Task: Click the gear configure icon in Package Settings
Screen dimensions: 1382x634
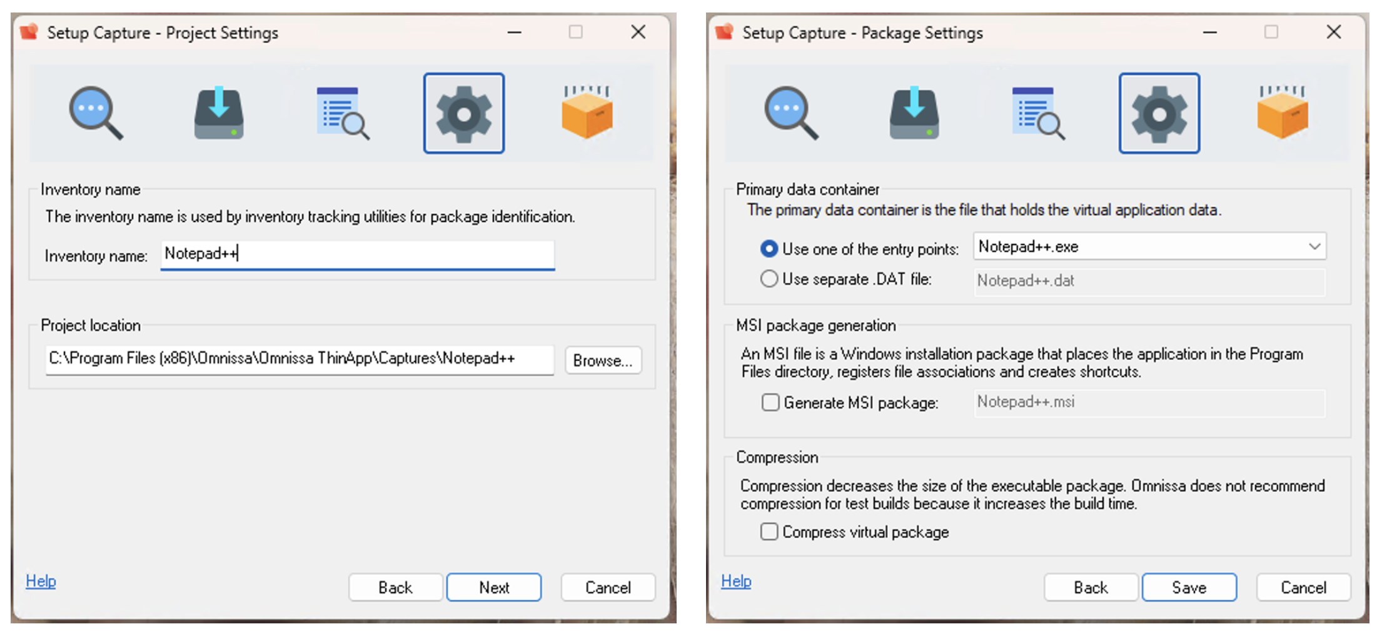Action: point(1159,113)
